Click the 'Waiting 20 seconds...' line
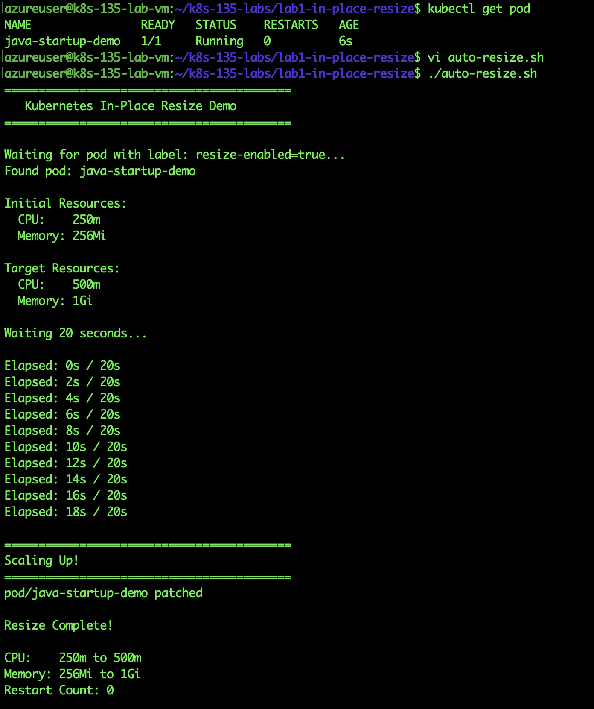The width and height of the screenshot is (594, 709). click(76, 333)
